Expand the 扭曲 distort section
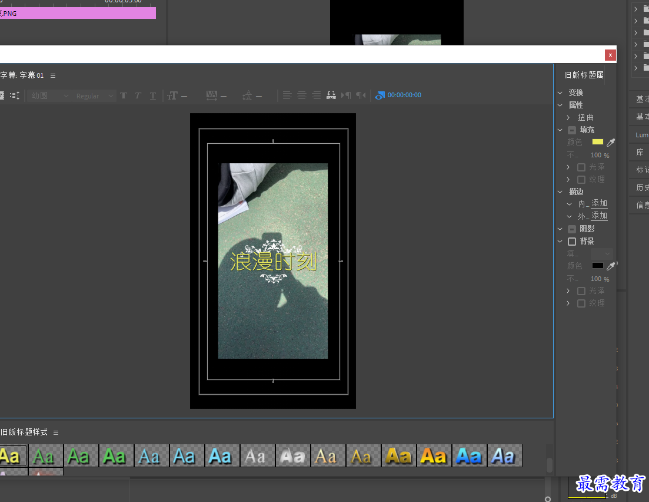Image resolution: width=649 pixels, height=502 pixels. pos(568,118)
